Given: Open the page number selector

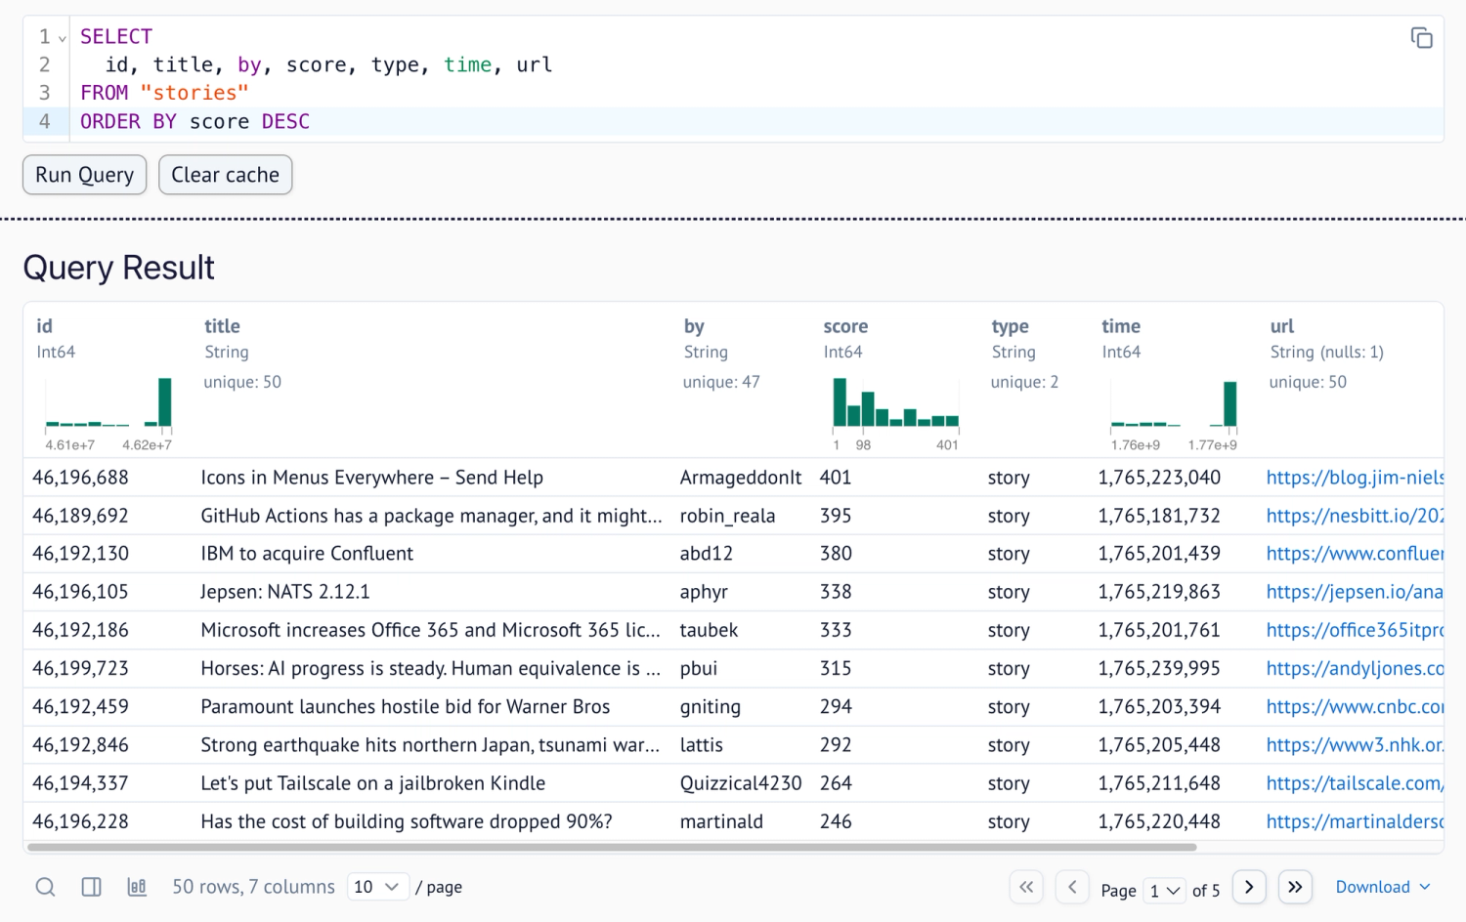Looking at the screenshot, I should click(1165, 890).
